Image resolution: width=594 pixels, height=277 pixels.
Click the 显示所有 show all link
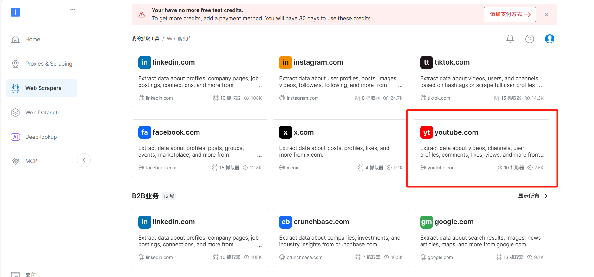coord(528,196)
